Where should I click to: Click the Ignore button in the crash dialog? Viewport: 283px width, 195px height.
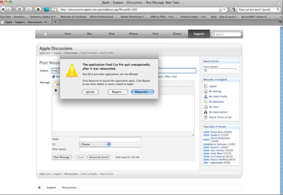click(x=90, y=92)
